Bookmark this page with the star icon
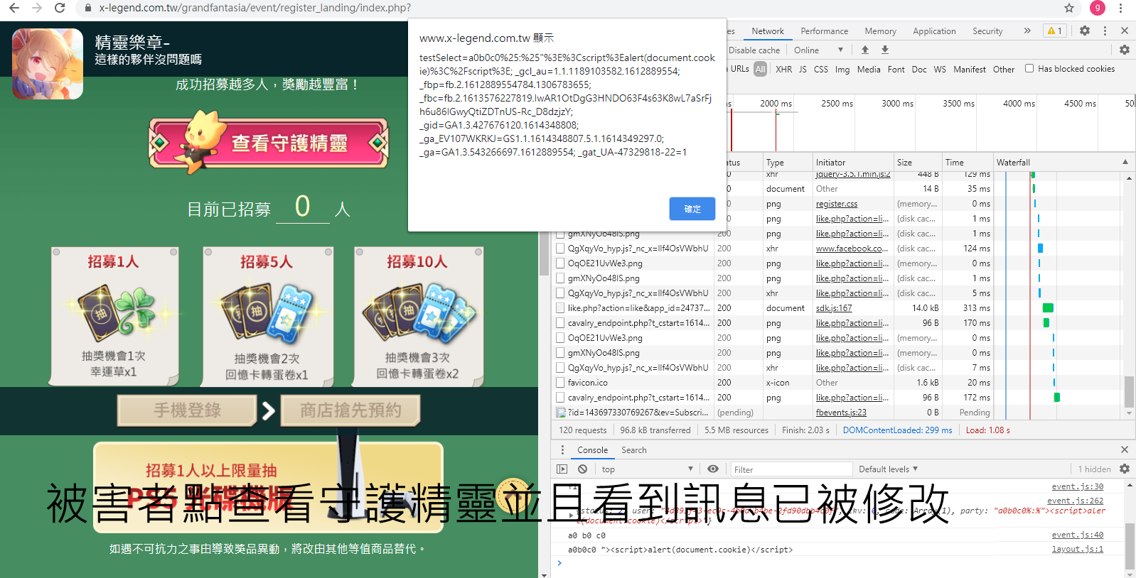Viewport: 1136px width, 578px height. 1068,8
